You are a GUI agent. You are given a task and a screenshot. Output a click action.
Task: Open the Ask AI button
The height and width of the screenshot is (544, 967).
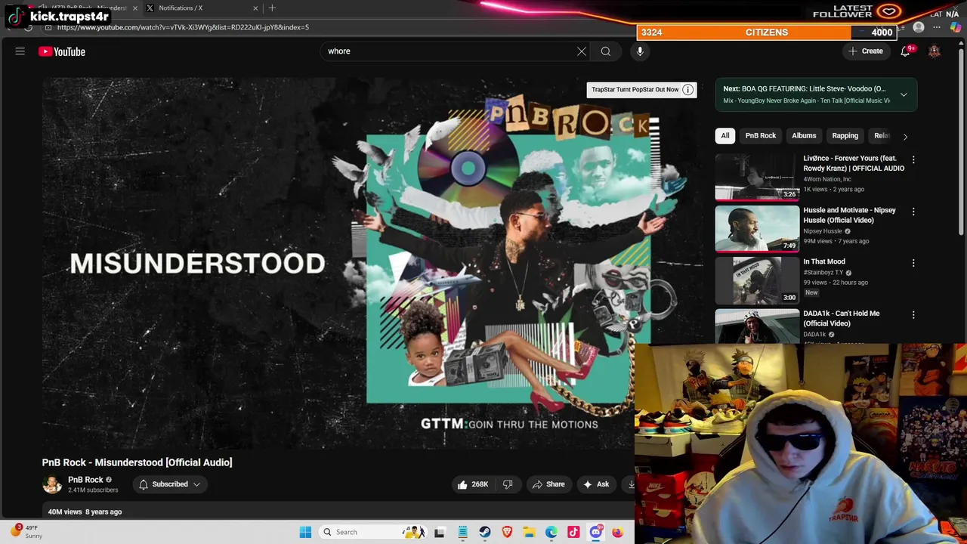[x=595, y=484]
